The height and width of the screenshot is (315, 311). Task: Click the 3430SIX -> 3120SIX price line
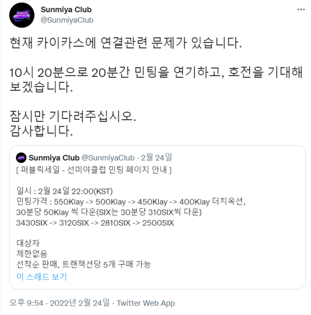[95, 223]
